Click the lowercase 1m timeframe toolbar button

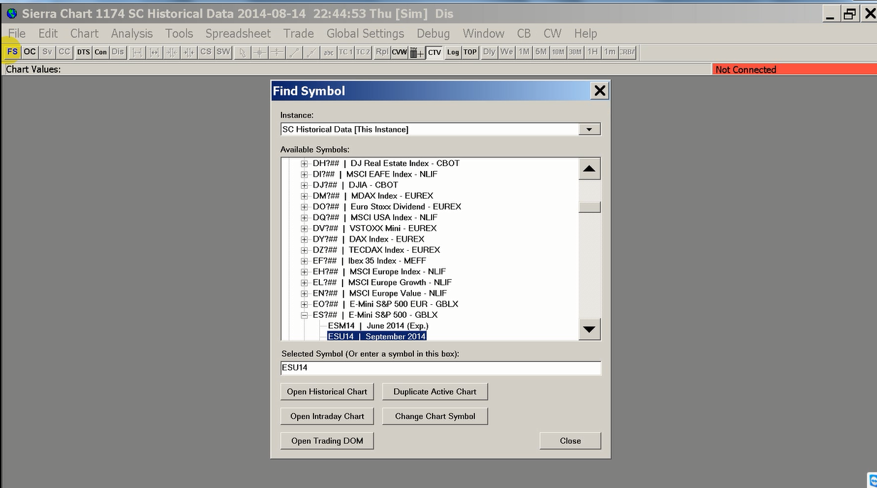click(610, 52)
